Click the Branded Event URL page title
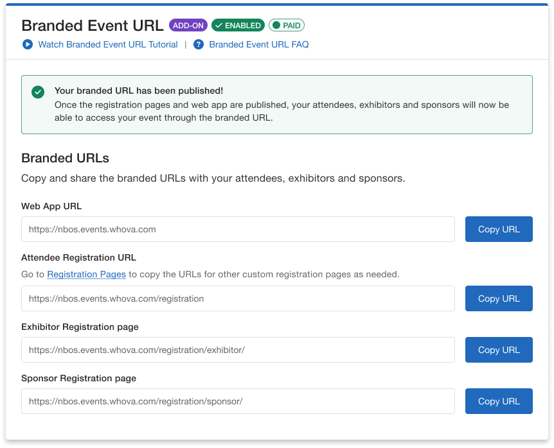554x448 pixels. coord(93,26)
